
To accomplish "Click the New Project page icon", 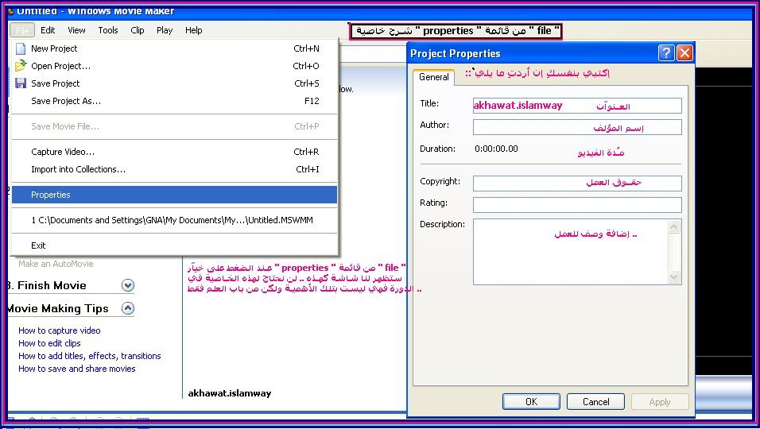I will point(21,48).
